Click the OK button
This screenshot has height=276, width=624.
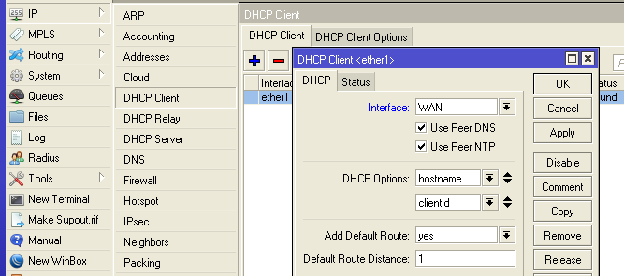point(563,84)
